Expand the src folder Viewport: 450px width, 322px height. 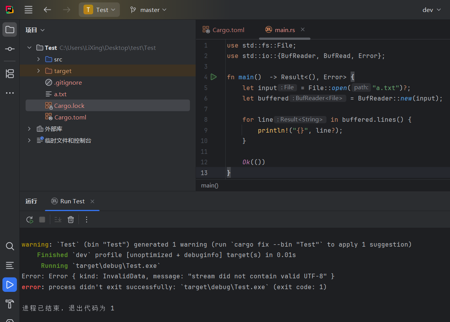(x=38, y=59)
